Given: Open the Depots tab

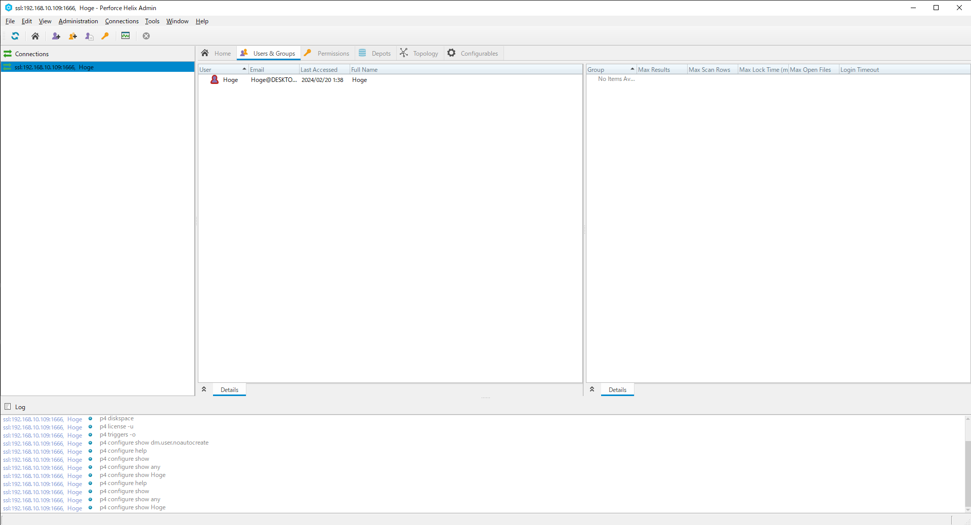Looking at the screenshot, I should click(x=375, y=53).
